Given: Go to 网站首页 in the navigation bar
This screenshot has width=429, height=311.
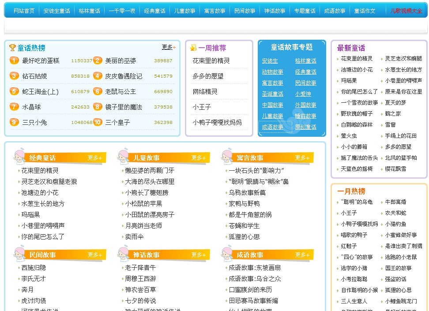Looking at the screenshot, I should 24,11.
